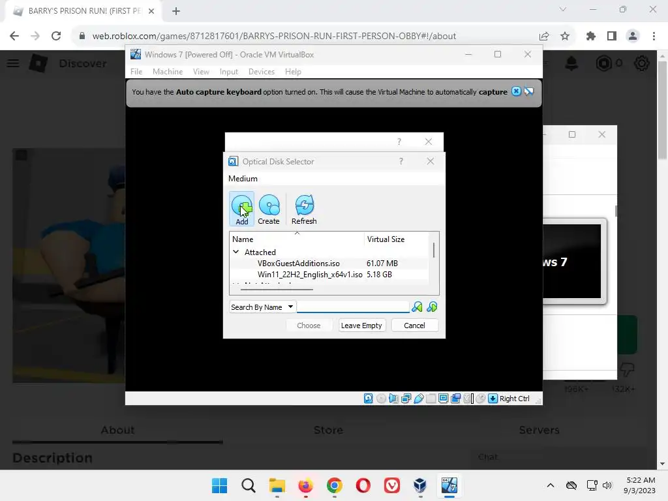Open the VirtualBox Manager taskbar icon
Image resolution: width=668 pixels, height=501 pixels.
click(421, 485)
